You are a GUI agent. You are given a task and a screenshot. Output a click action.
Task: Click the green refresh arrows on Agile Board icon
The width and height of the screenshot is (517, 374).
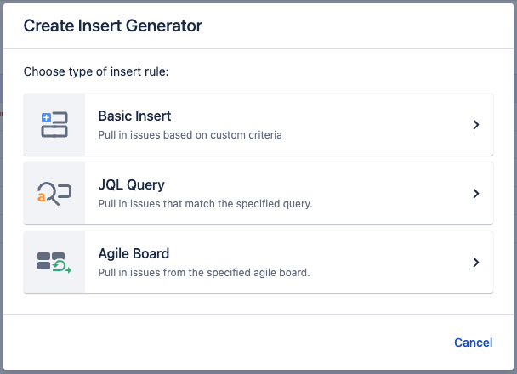click(x=61, y=268)
